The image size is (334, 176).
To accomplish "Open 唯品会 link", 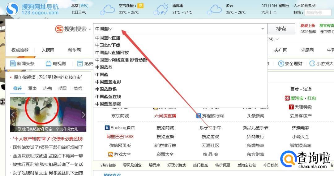I will click(x=211, y=154).
